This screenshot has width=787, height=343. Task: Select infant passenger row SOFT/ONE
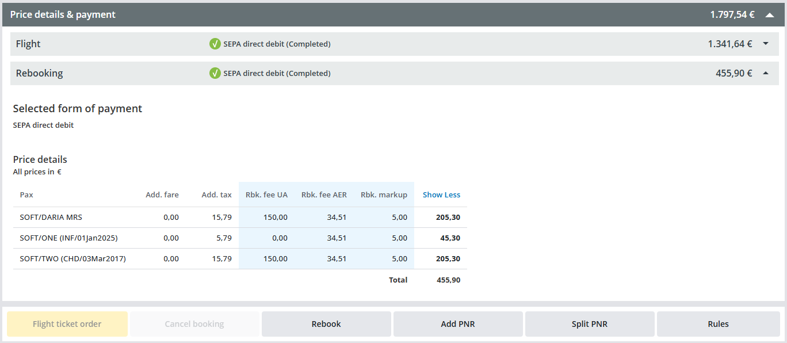(68, 238)
